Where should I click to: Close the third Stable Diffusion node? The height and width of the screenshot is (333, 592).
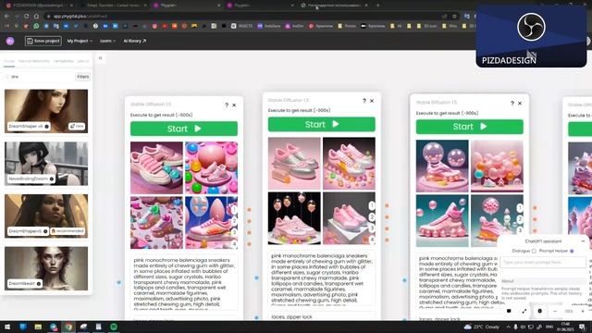tap(520, 103)
